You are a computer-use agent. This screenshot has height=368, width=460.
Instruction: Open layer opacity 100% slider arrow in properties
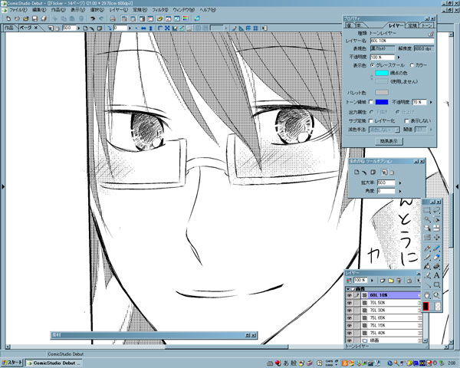coord(399,58)
